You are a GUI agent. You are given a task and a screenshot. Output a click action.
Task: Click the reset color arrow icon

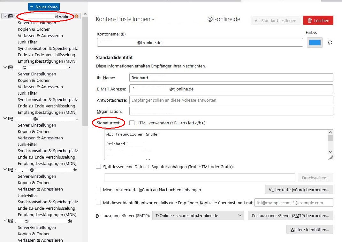[330, 43]
